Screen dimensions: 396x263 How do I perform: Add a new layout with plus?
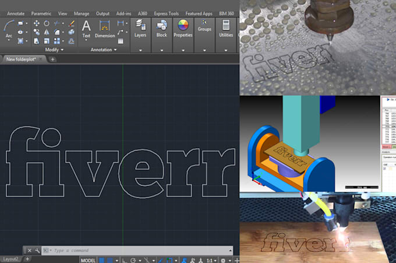(27, 259)
